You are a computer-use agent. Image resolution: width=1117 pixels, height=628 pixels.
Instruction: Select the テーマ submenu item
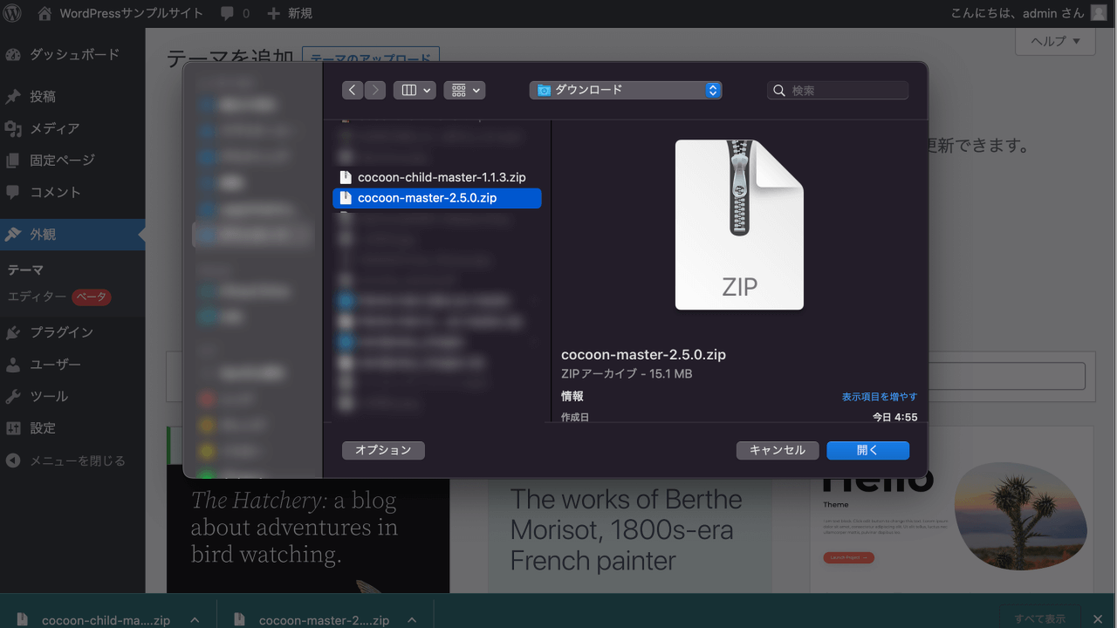coord(25,270)
